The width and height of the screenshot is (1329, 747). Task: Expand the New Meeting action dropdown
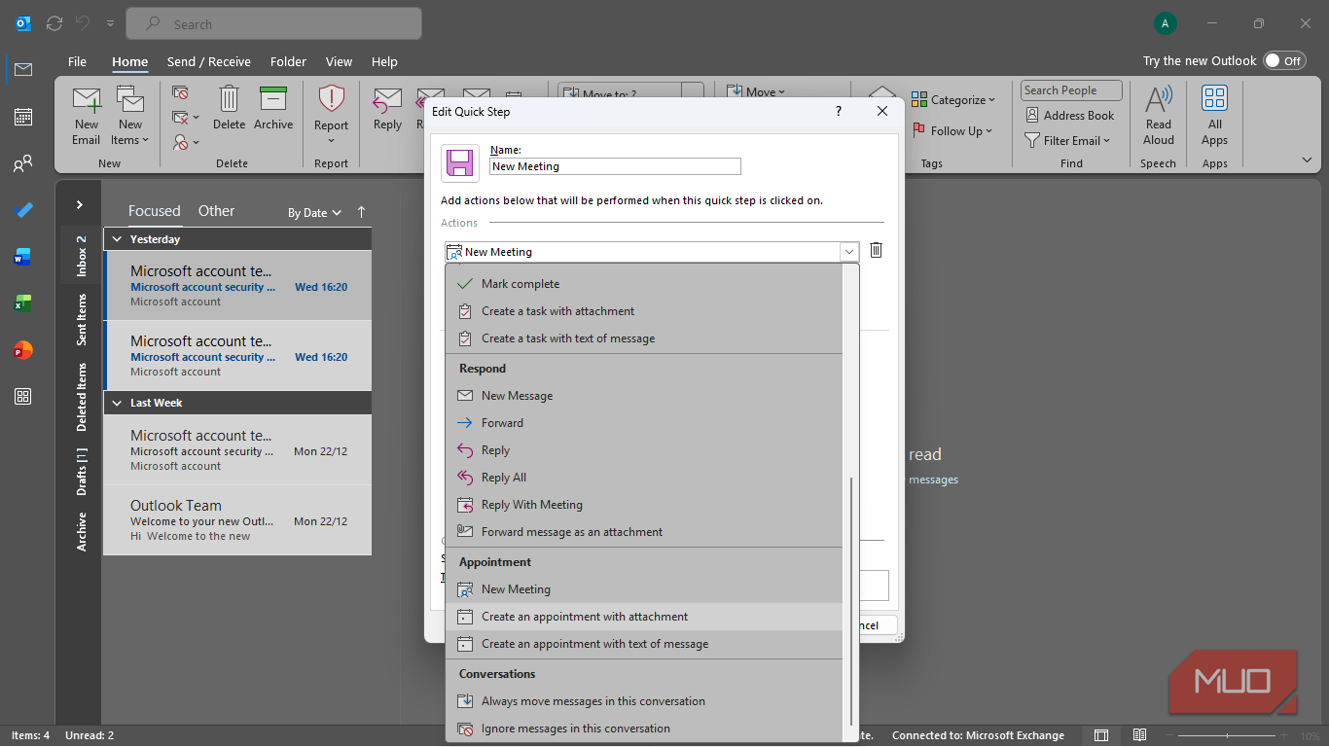coord(849,252)
